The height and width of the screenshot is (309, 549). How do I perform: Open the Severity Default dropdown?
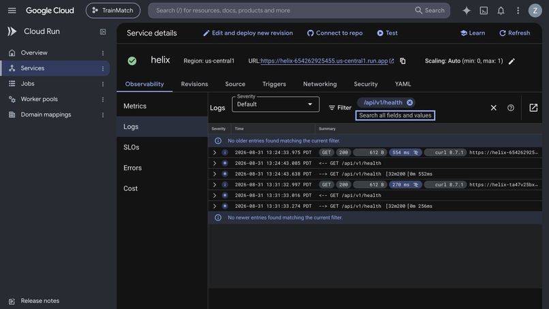(275, 104)
